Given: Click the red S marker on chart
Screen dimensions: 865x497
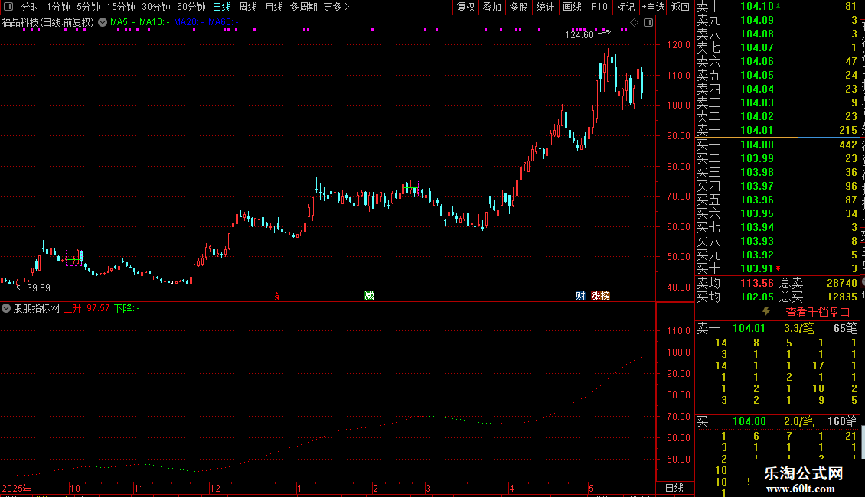Looking at the screenshot, I should [x=277, y=297].
